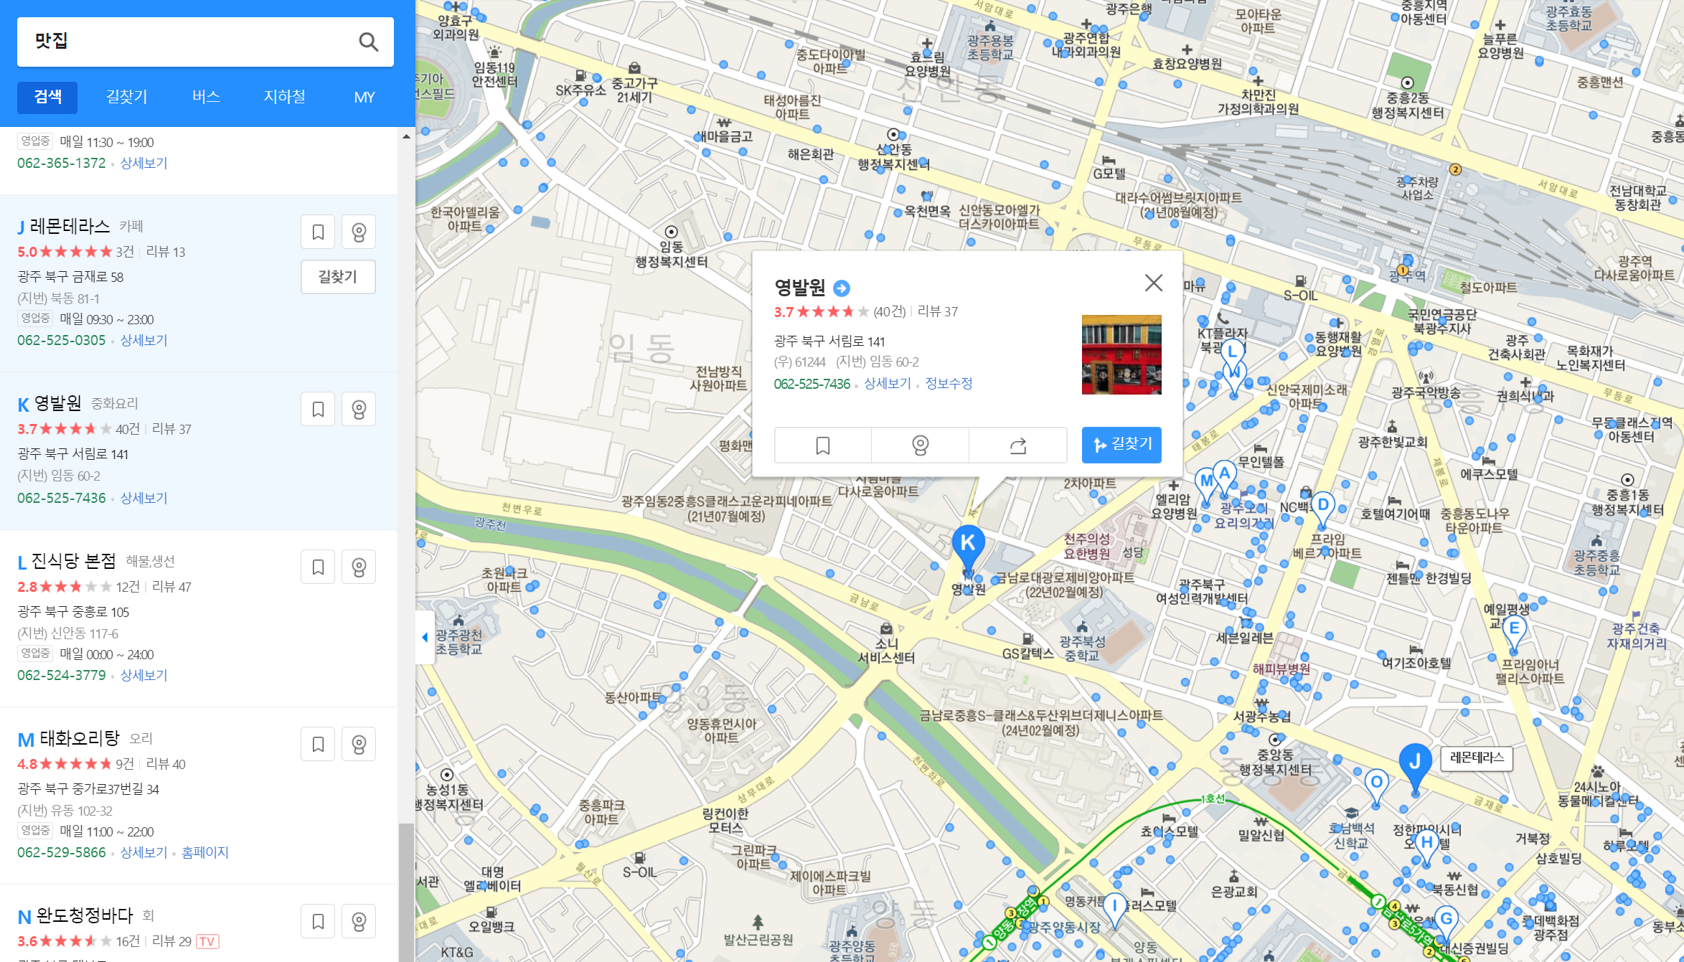Click the search magnifier icon

pos(368,42)
